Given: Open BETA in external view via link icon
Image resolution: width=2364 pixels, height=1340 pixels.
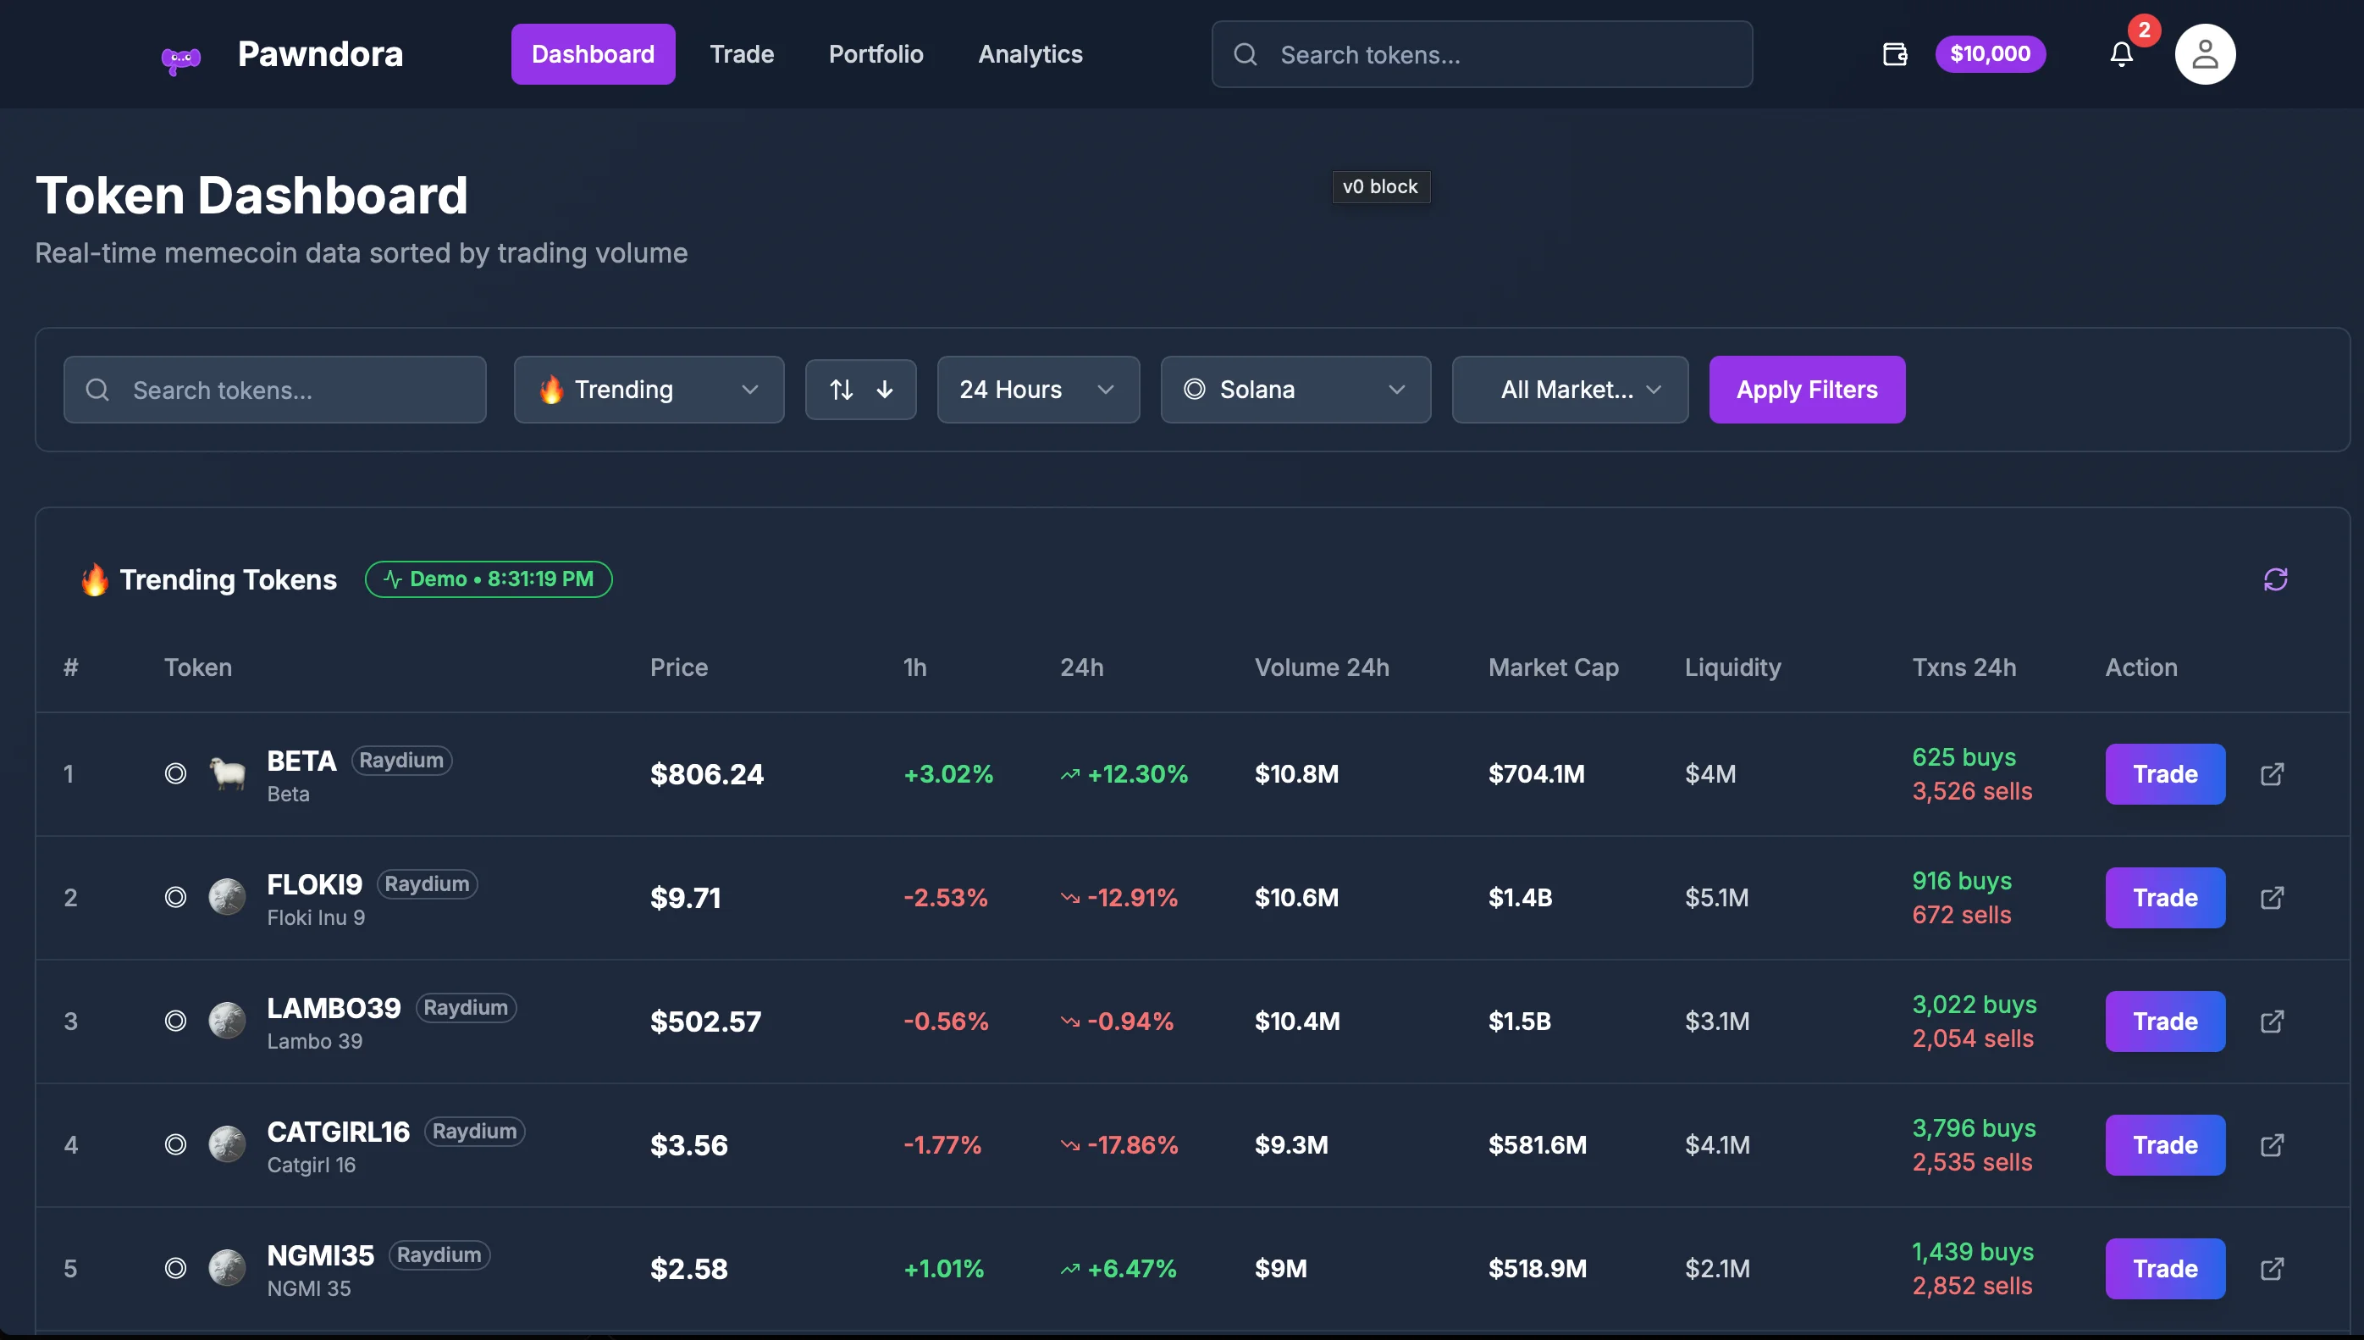Looking at the screenshot, I should click(x=2272, y=774).
